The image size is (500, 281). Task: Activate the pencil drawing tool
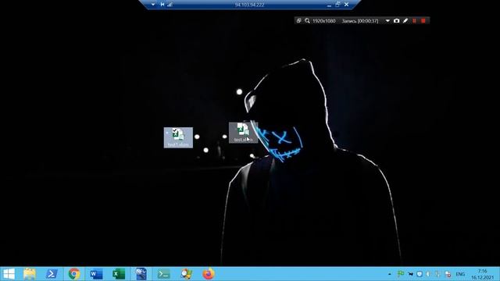405,21
